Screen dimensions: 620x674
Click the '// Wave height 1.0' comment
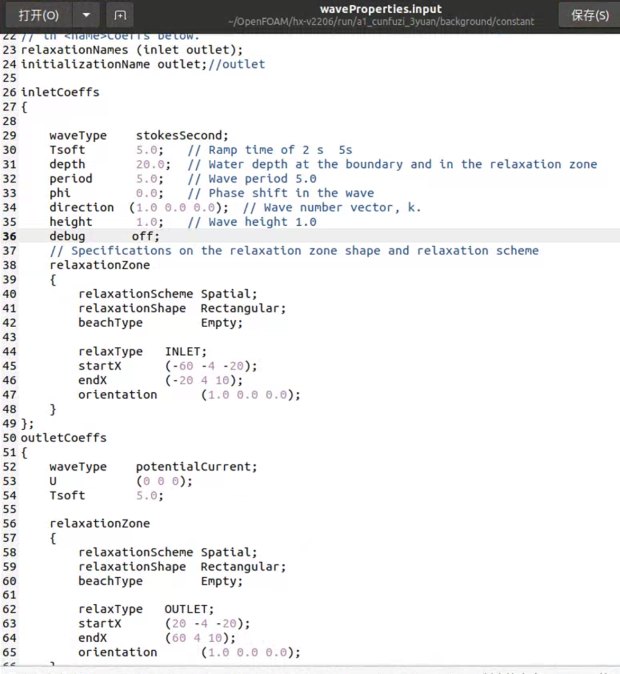click(252, 222)
